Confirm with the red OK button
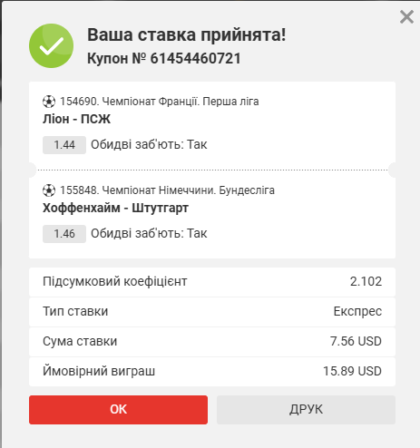This screenshot has height=448, width=420. point(118,410)
